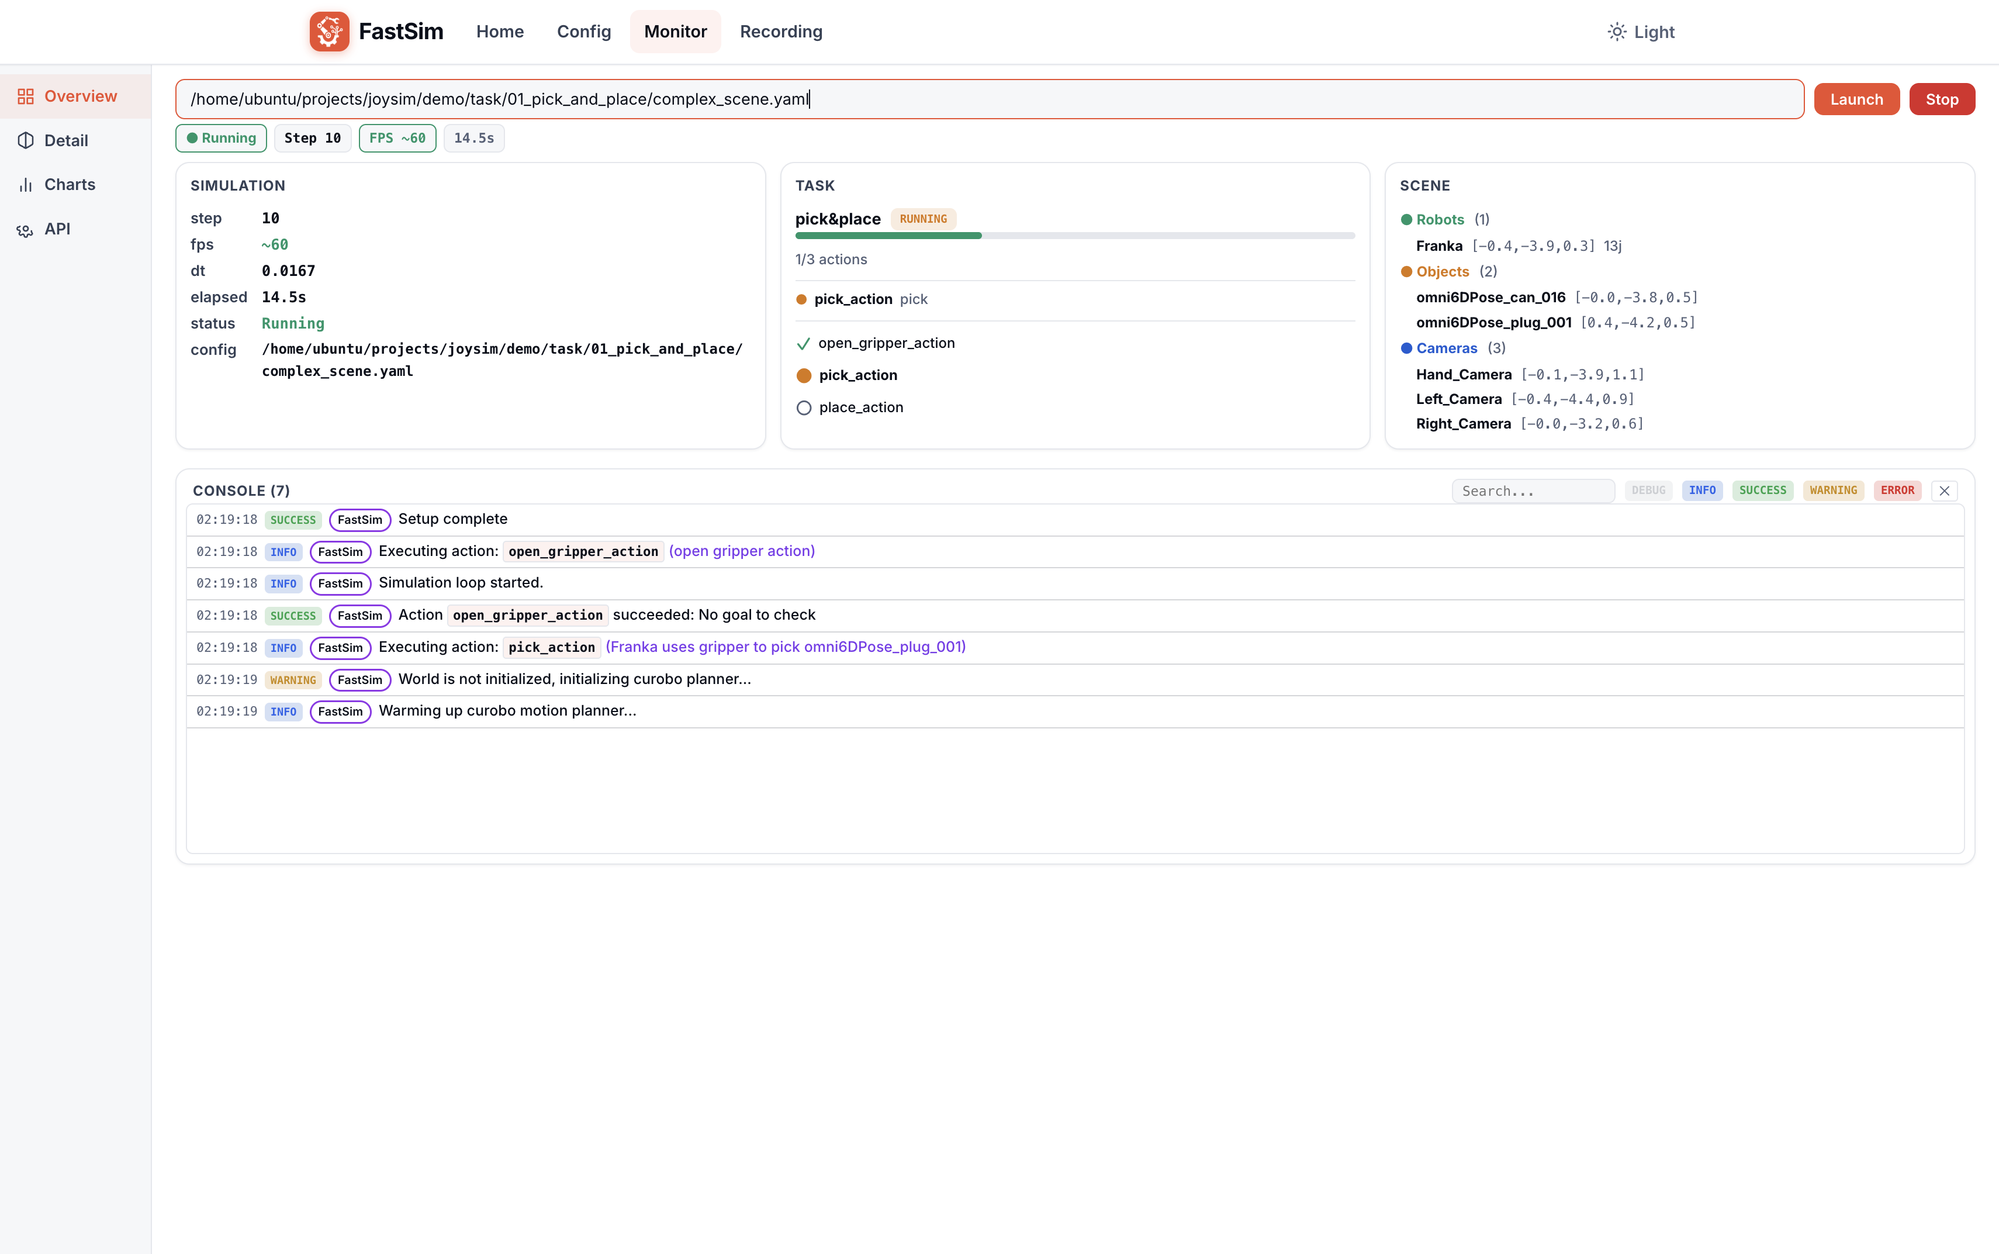The height and width of the screenshot is (1254, 1999).
Task: Click pick_action code tag in console
Action: (551, 647)
